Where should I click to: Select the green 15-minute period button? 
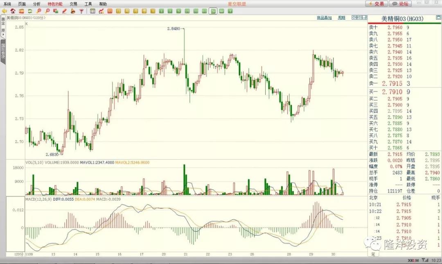point(187,11)
